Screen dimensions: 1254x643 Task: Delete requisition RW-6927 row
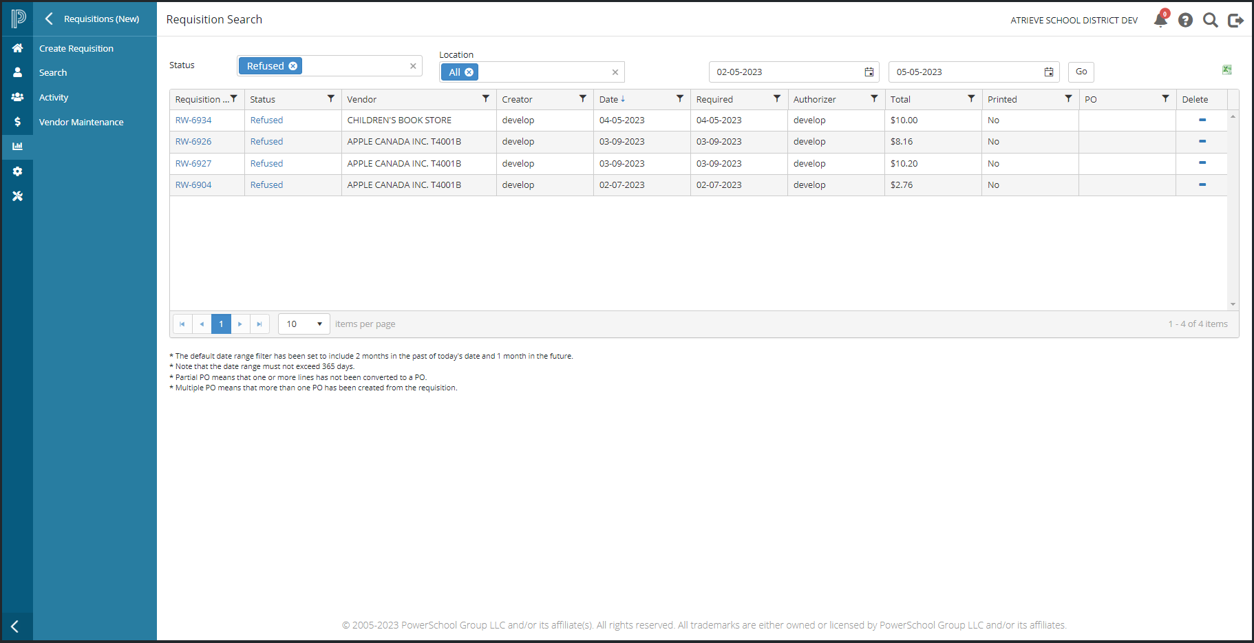[x=1202, y=163]
